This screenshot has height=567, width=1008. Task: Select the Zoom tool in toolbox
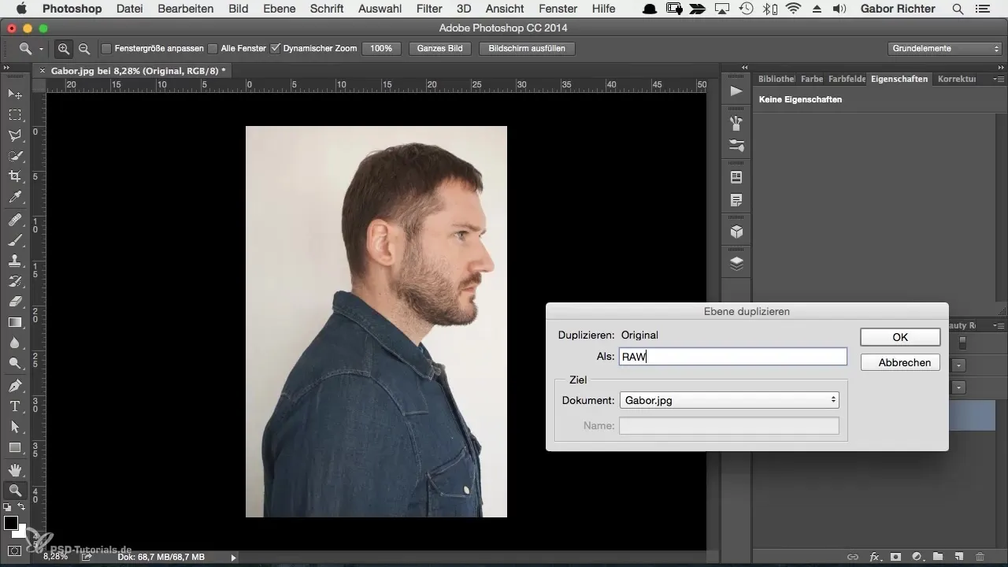(x=14, y=491)
